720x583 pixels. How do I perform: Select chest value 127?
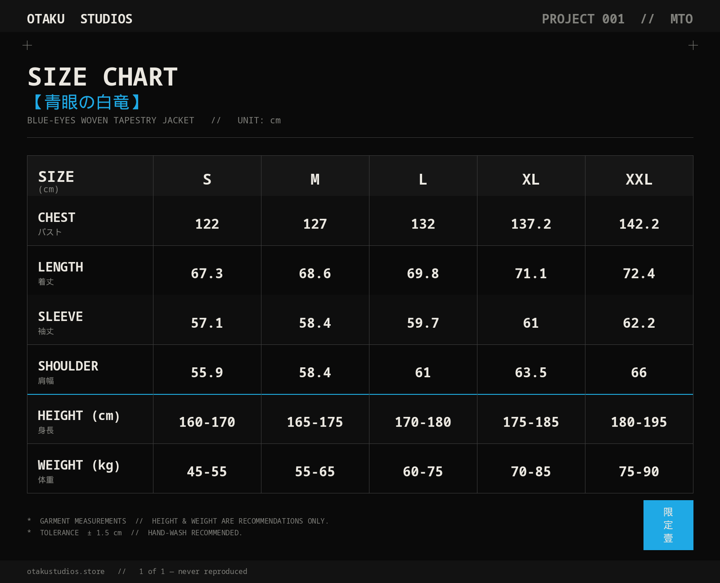(315, 224)
